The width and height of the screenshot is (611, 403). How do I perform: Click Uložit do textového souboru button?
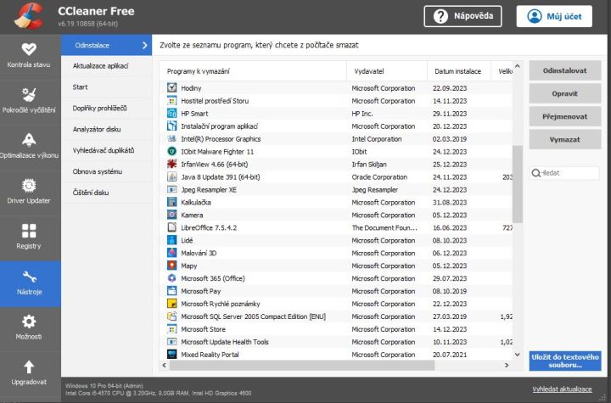tap(564, 361)
